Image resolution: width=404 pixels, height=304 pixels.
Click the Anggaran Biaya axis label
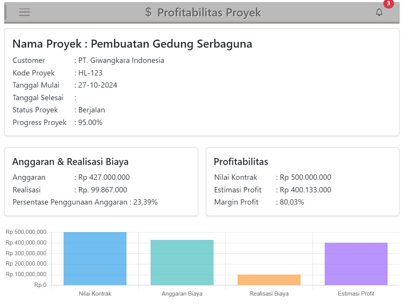[x=182, y=294]
